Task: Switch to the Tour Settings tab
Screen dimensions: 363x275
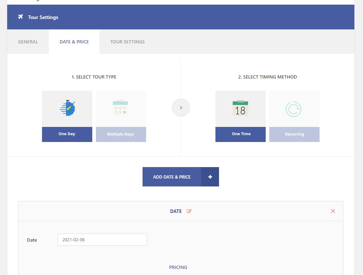Action: point(127,42)
